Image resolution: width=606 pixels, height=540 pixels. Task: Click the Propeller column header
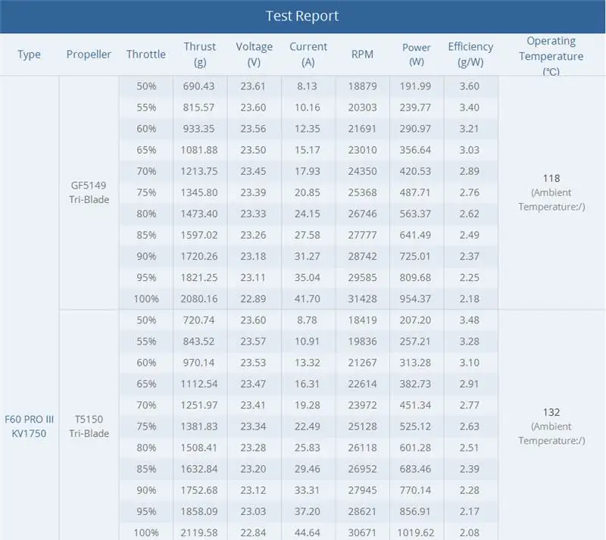pyautogui.click(x=89, y=55)
